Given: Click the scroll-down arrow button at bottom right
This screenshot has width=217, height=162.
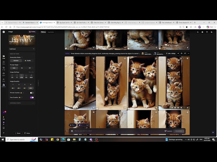Looking at the screenshot, I should [213, 133].
